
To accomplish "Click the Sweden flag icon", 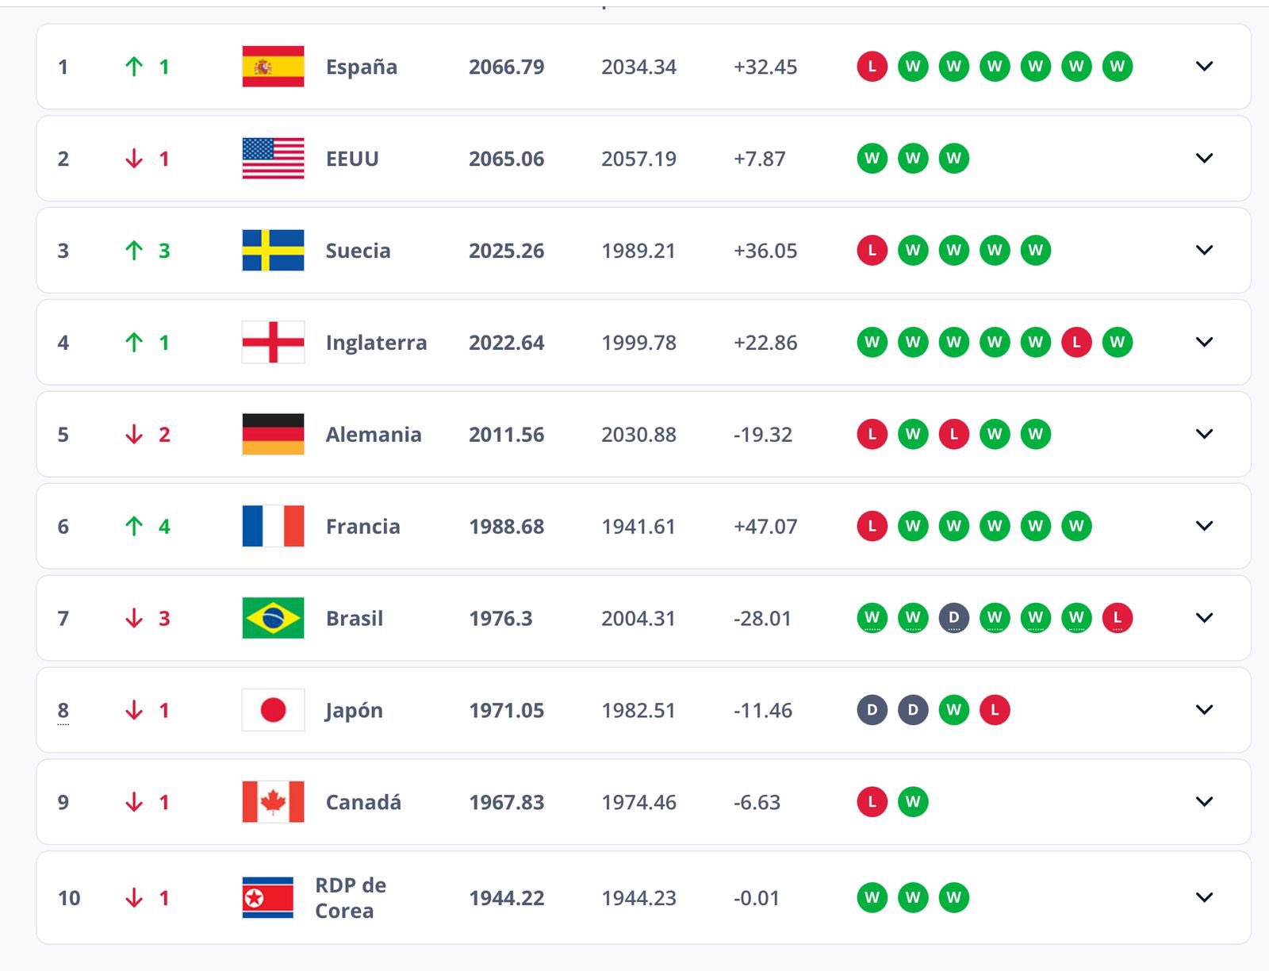I will pos(273,251).
